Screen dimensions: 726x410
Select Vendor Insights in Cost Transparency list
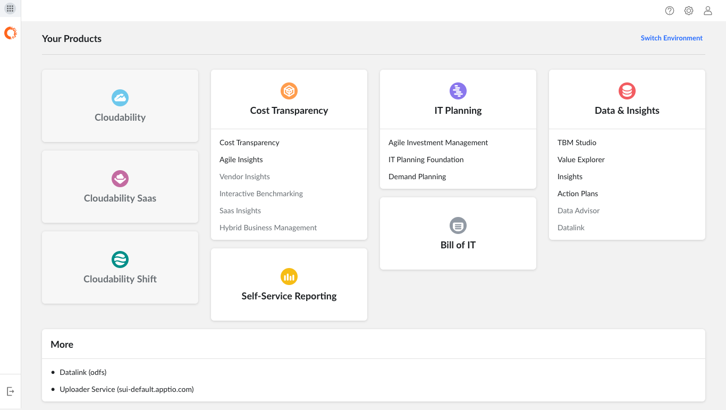point(244,177)
